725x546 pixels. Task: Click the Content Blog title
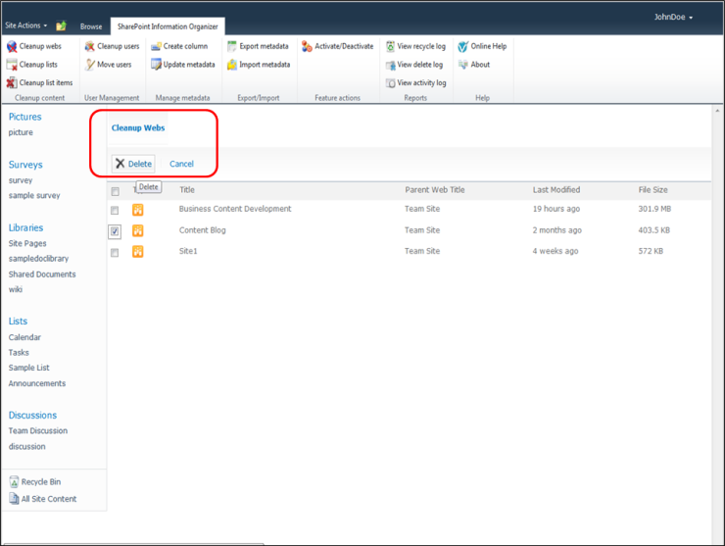(202, 230)
